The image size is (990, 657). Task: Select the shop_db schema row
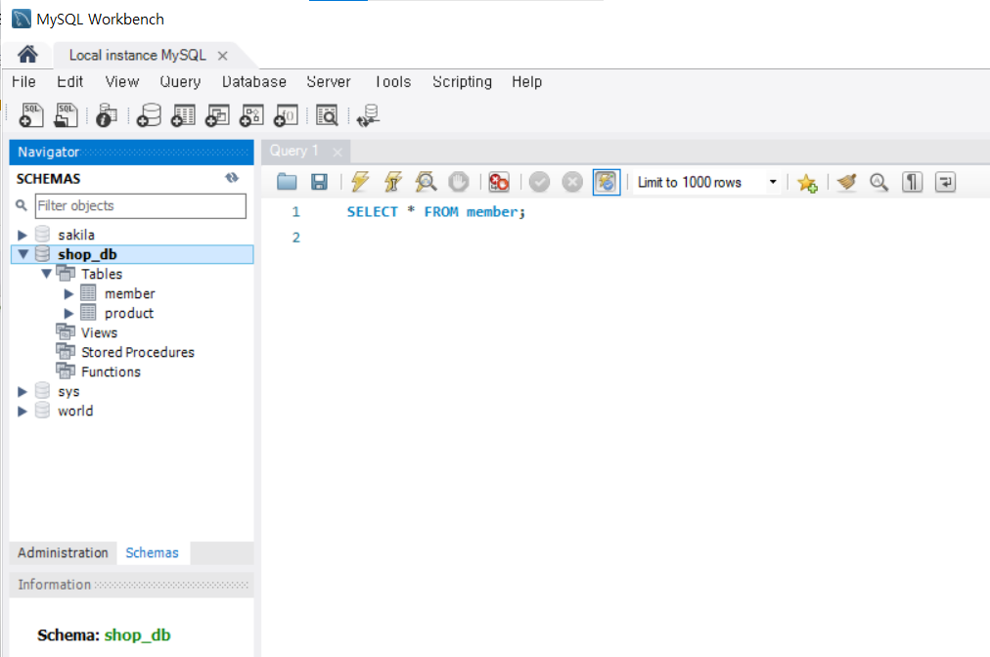(x=133, y=254)
